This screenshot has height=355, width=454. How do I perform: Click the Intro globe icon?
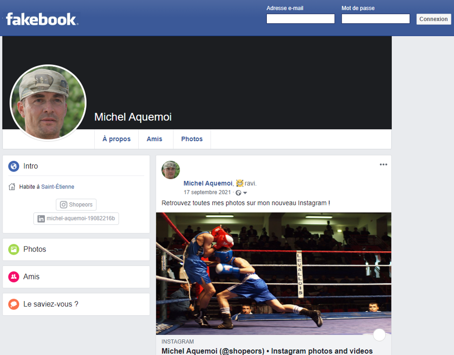point(14,166)
